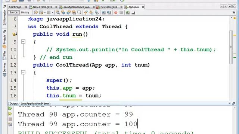Maximize the editor window via tab bar icon

point(235,6)
